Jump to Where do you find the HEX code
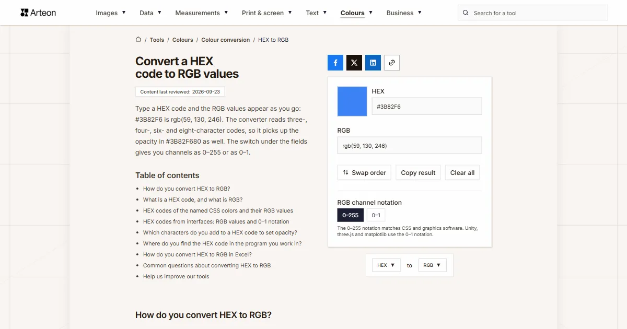Image resolution: width=627 pixels, height=329 pixels. click(x=222, y=243)
